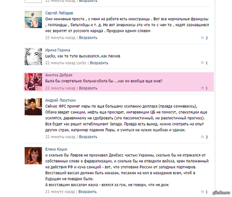
Task: Star Анютка Добрая's highlighted comment
Action: (202, 88)
